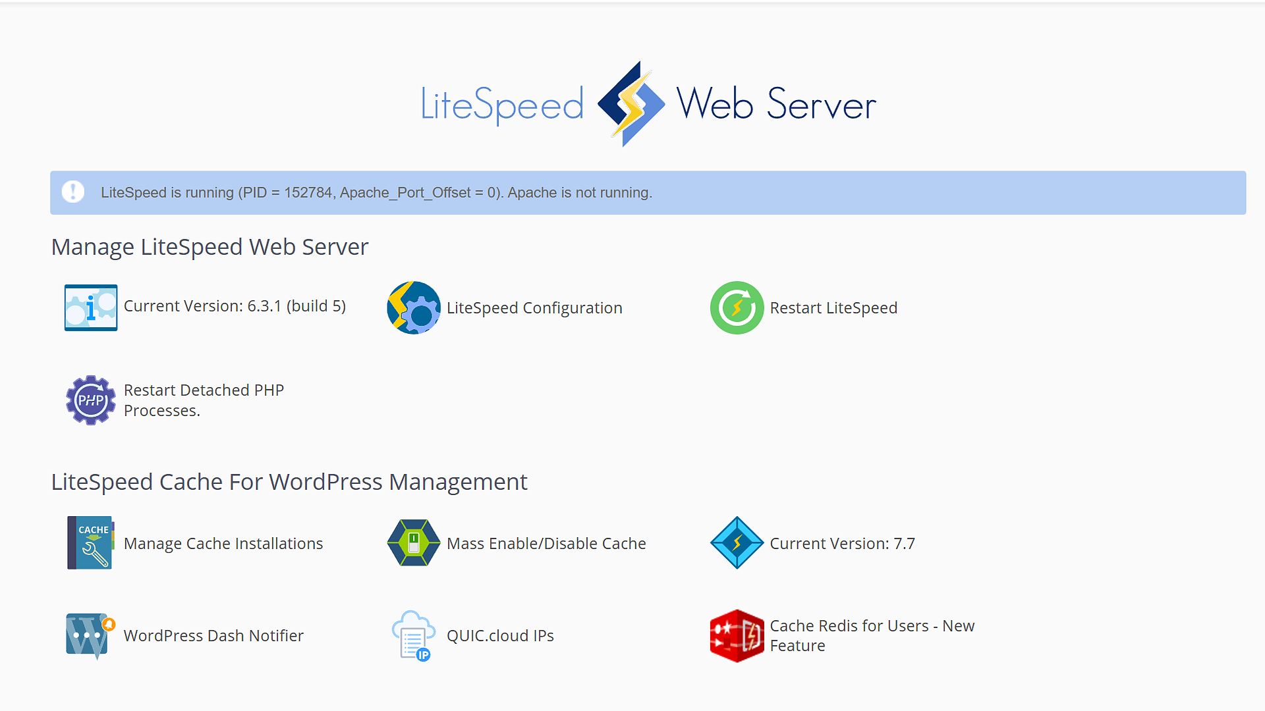Open Cache Redis for Users - New Feature

(872, 636)
